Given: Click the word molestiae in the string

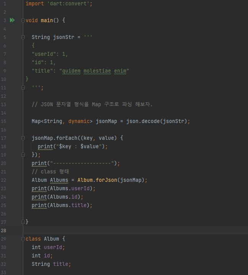Looking at the screenshot, I should click(97, 71).
